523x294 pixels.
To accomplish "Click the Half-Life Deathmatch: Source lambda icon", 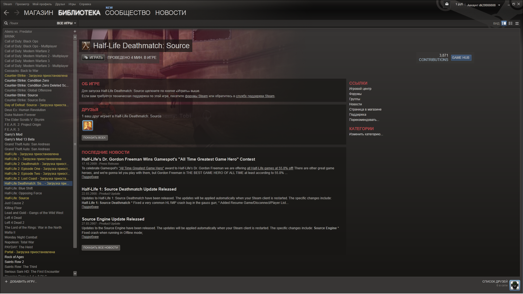I will point(86,46).
